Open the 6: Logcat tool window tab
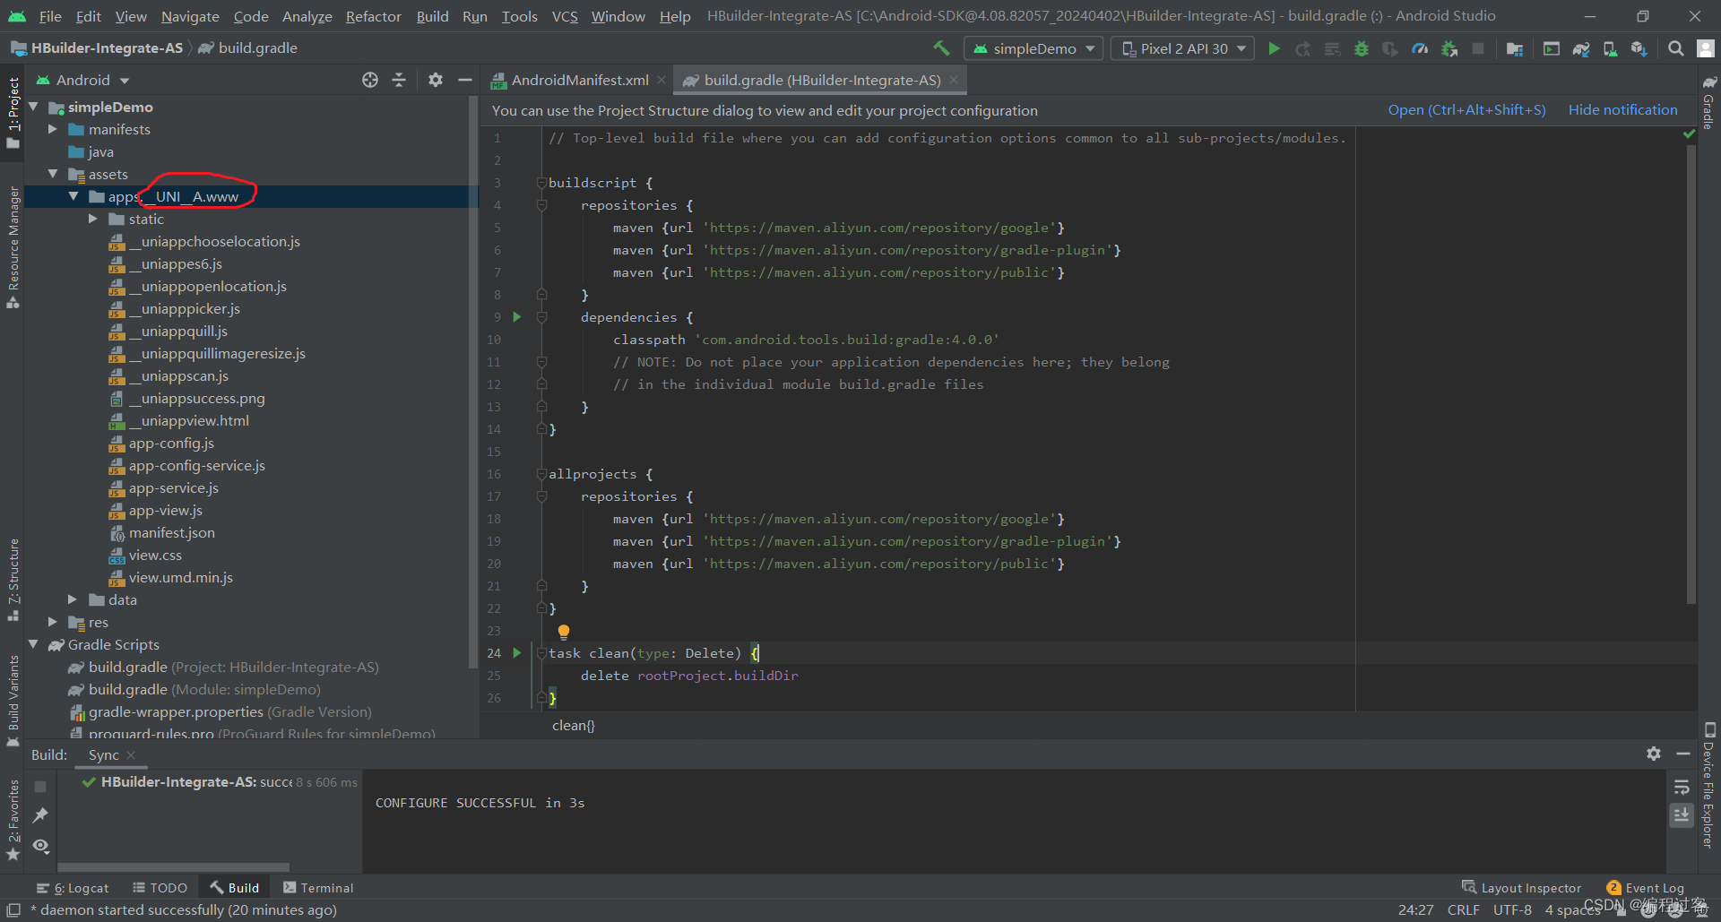1721x922 pixels. coord(73,888)
